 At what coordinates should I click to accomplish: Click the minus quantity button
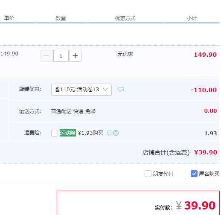tap(47, 56)
